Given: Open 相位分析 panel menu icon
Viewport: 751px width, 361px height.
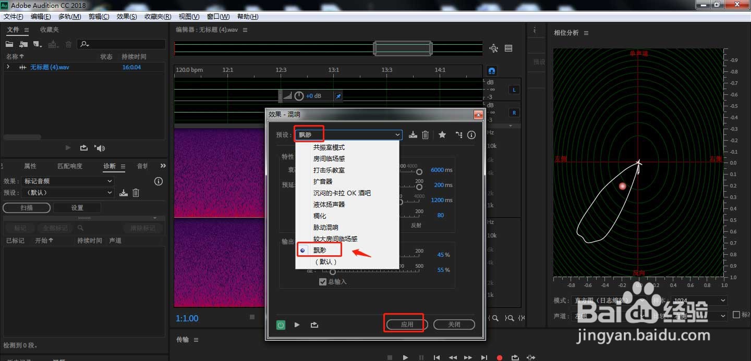Looking at the screenshot, I should point(586,33).
